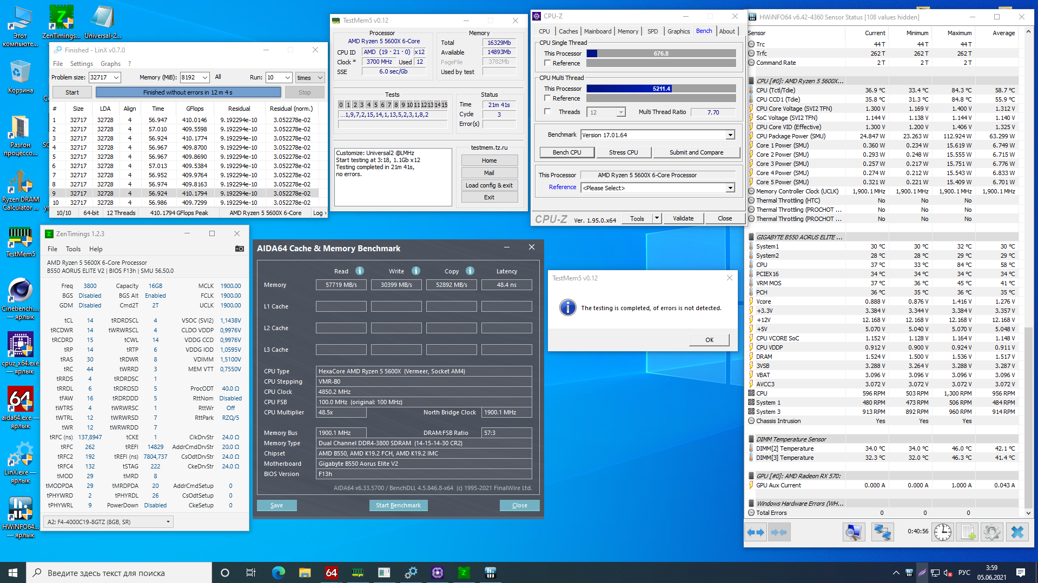
Task: Toggle TestMem5 test number 0 box
Action: tap(341, 105)
